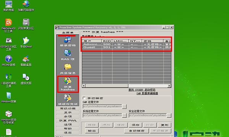Open the 恢复 PWL menu section
The height and width of the screenshot is (137, 229).
[x=68, y=121]
